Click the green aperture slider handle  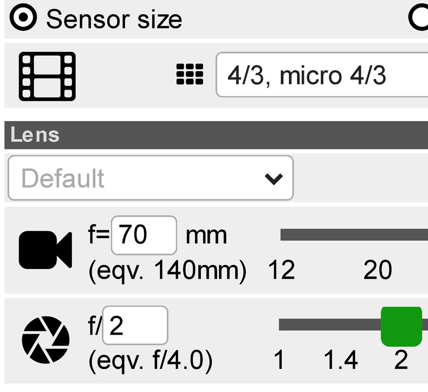[402, 326]
